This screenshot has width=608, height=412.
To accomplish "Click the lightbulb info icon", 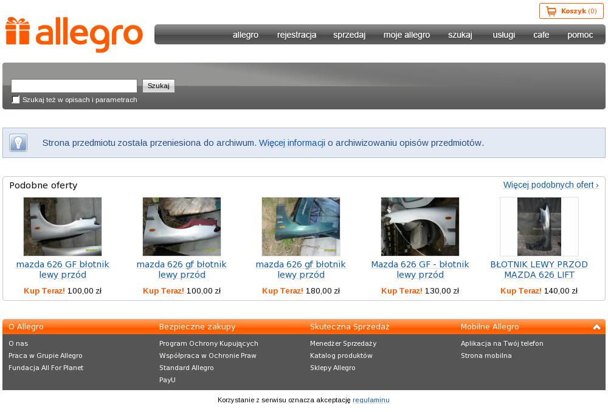I will pyautogui.click(x=18, y=143).
